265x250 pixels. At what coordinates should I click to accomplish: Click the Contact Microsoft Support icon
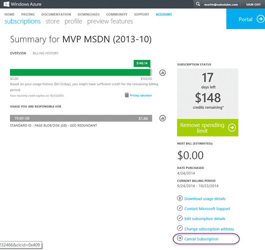point(180,208)
